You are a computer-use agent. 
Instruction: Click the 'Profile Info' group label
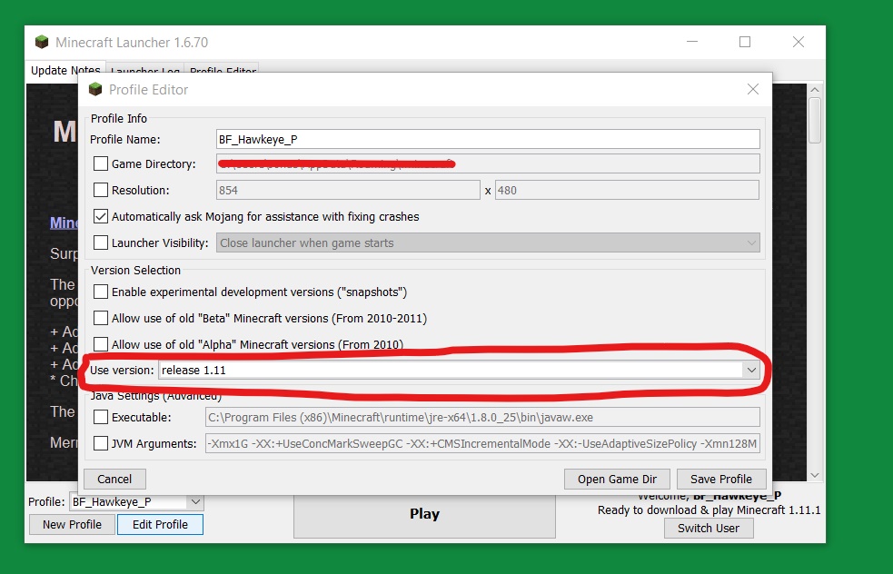pos(118,118)
